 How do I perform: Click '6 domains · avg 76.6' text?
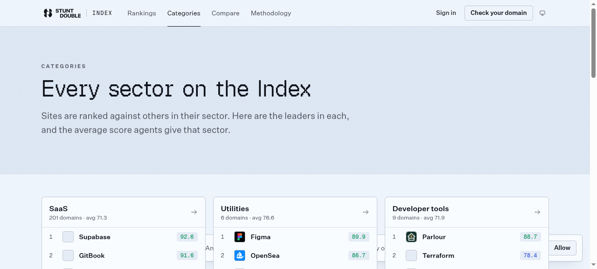click(247, 218)
